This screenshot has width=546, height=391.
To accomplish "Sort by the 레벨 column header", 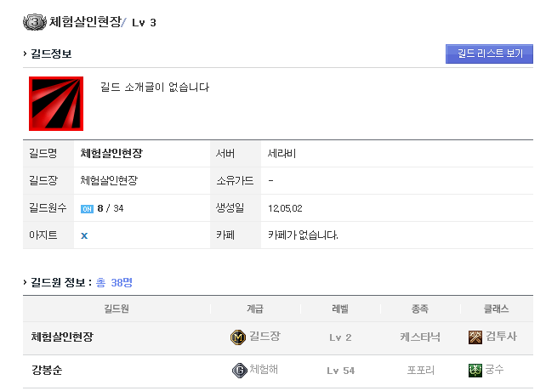I will point(339,309).
